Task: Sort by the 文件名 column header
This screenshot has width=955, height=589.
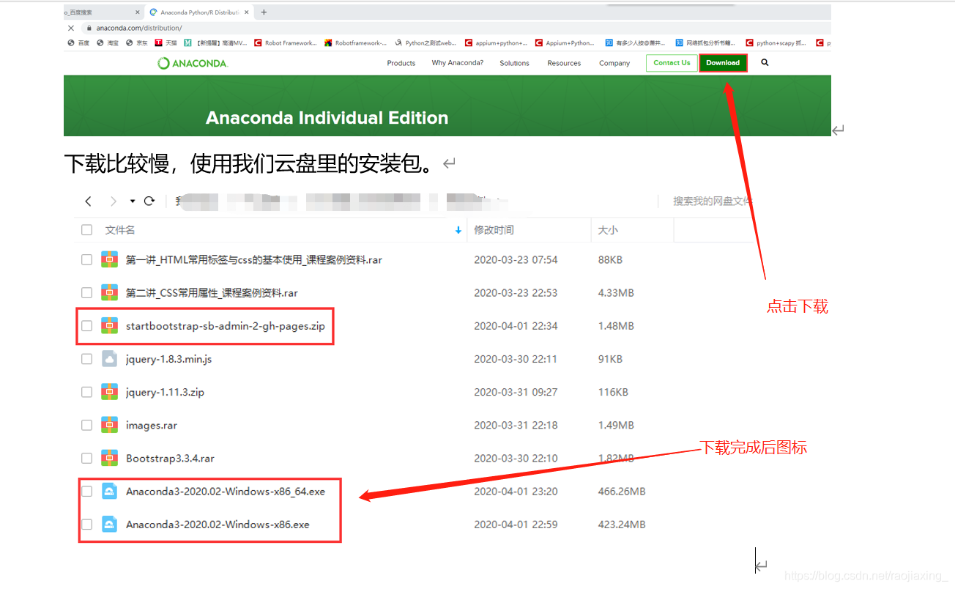Action: click(120, 230)
